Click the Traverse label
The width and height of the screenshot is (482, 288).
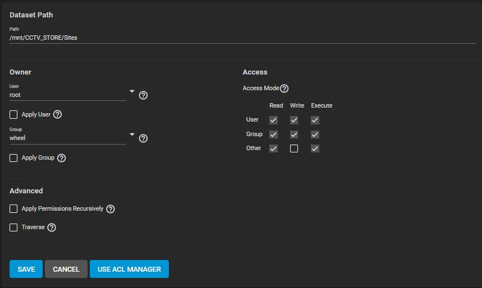pyautogui.click(x=33, y=227)
